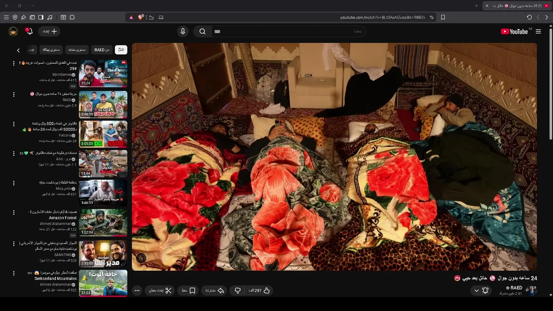
Task: Open YouTube notifications bell with badge
Action: click(x=29, y=31)
